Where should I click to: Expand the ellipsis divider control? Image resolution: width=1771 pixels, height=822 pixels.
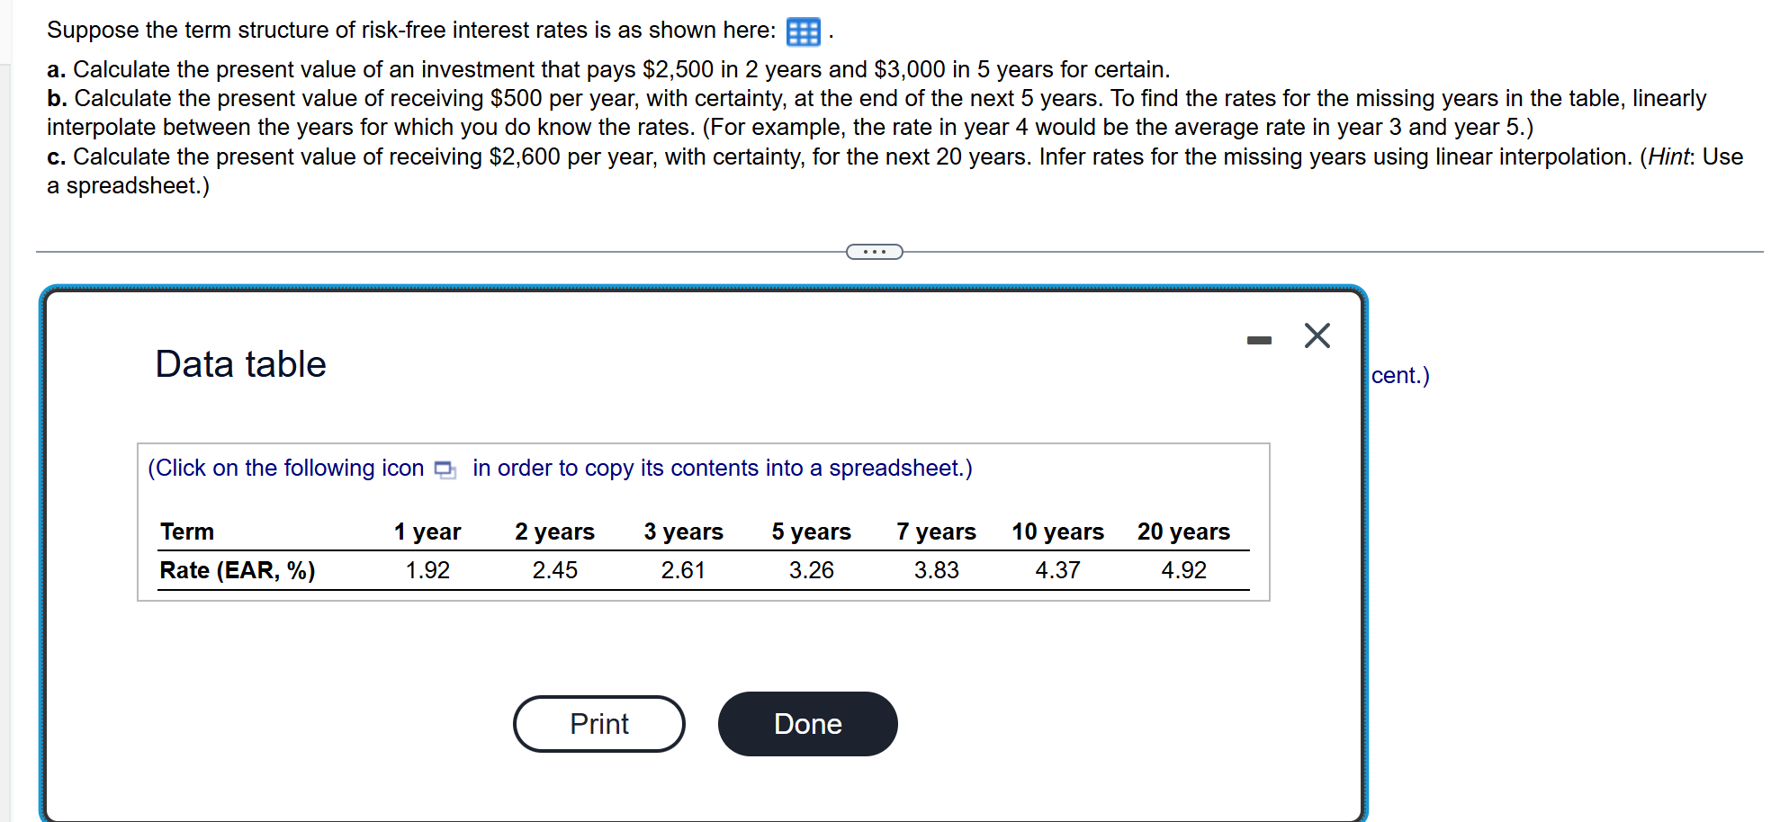tap(875, 252)
